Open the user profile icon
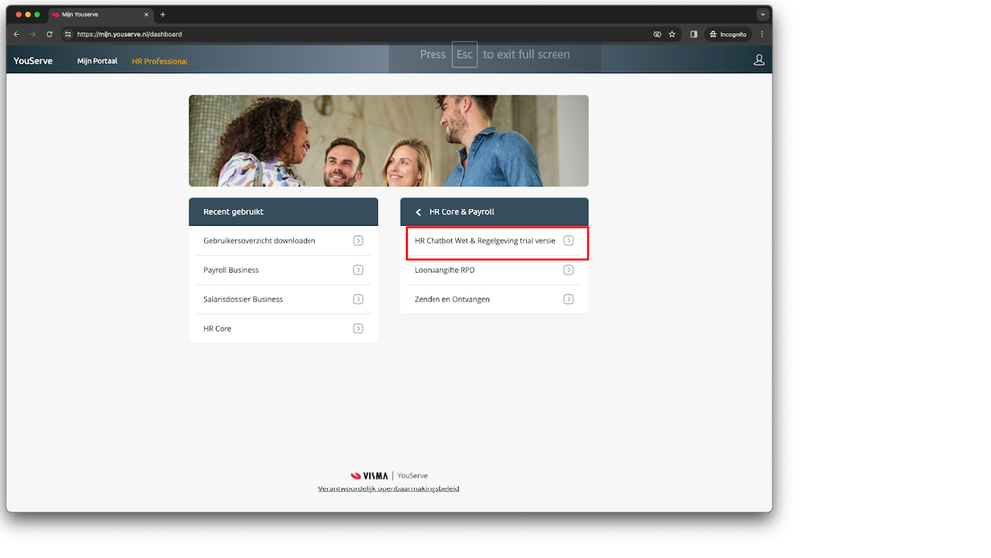 759,61
